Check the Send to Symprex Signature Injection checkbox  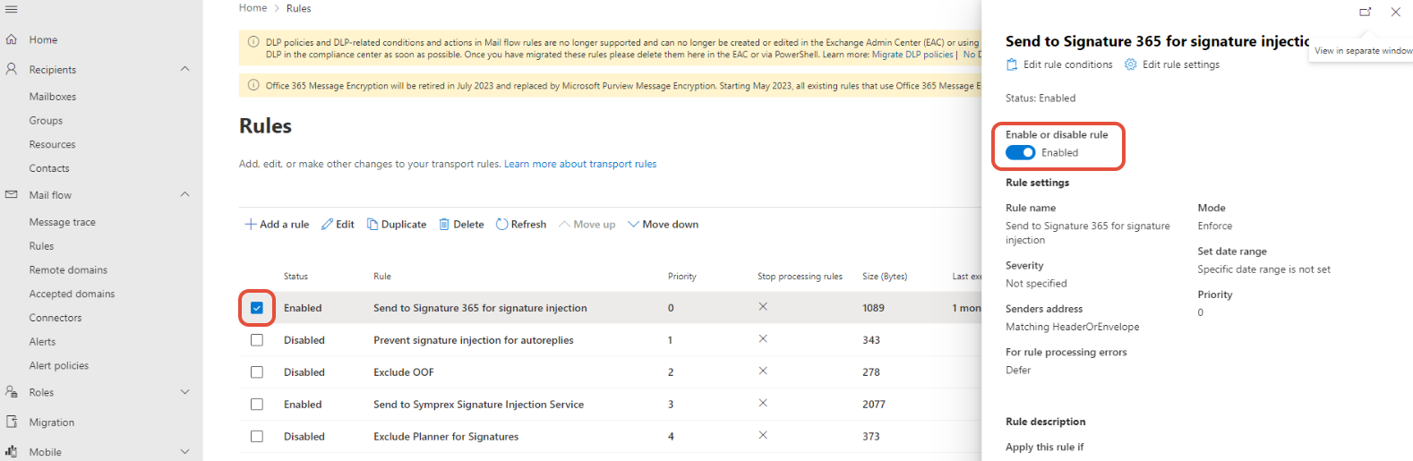pyautogui.click(x=257, y=405)
